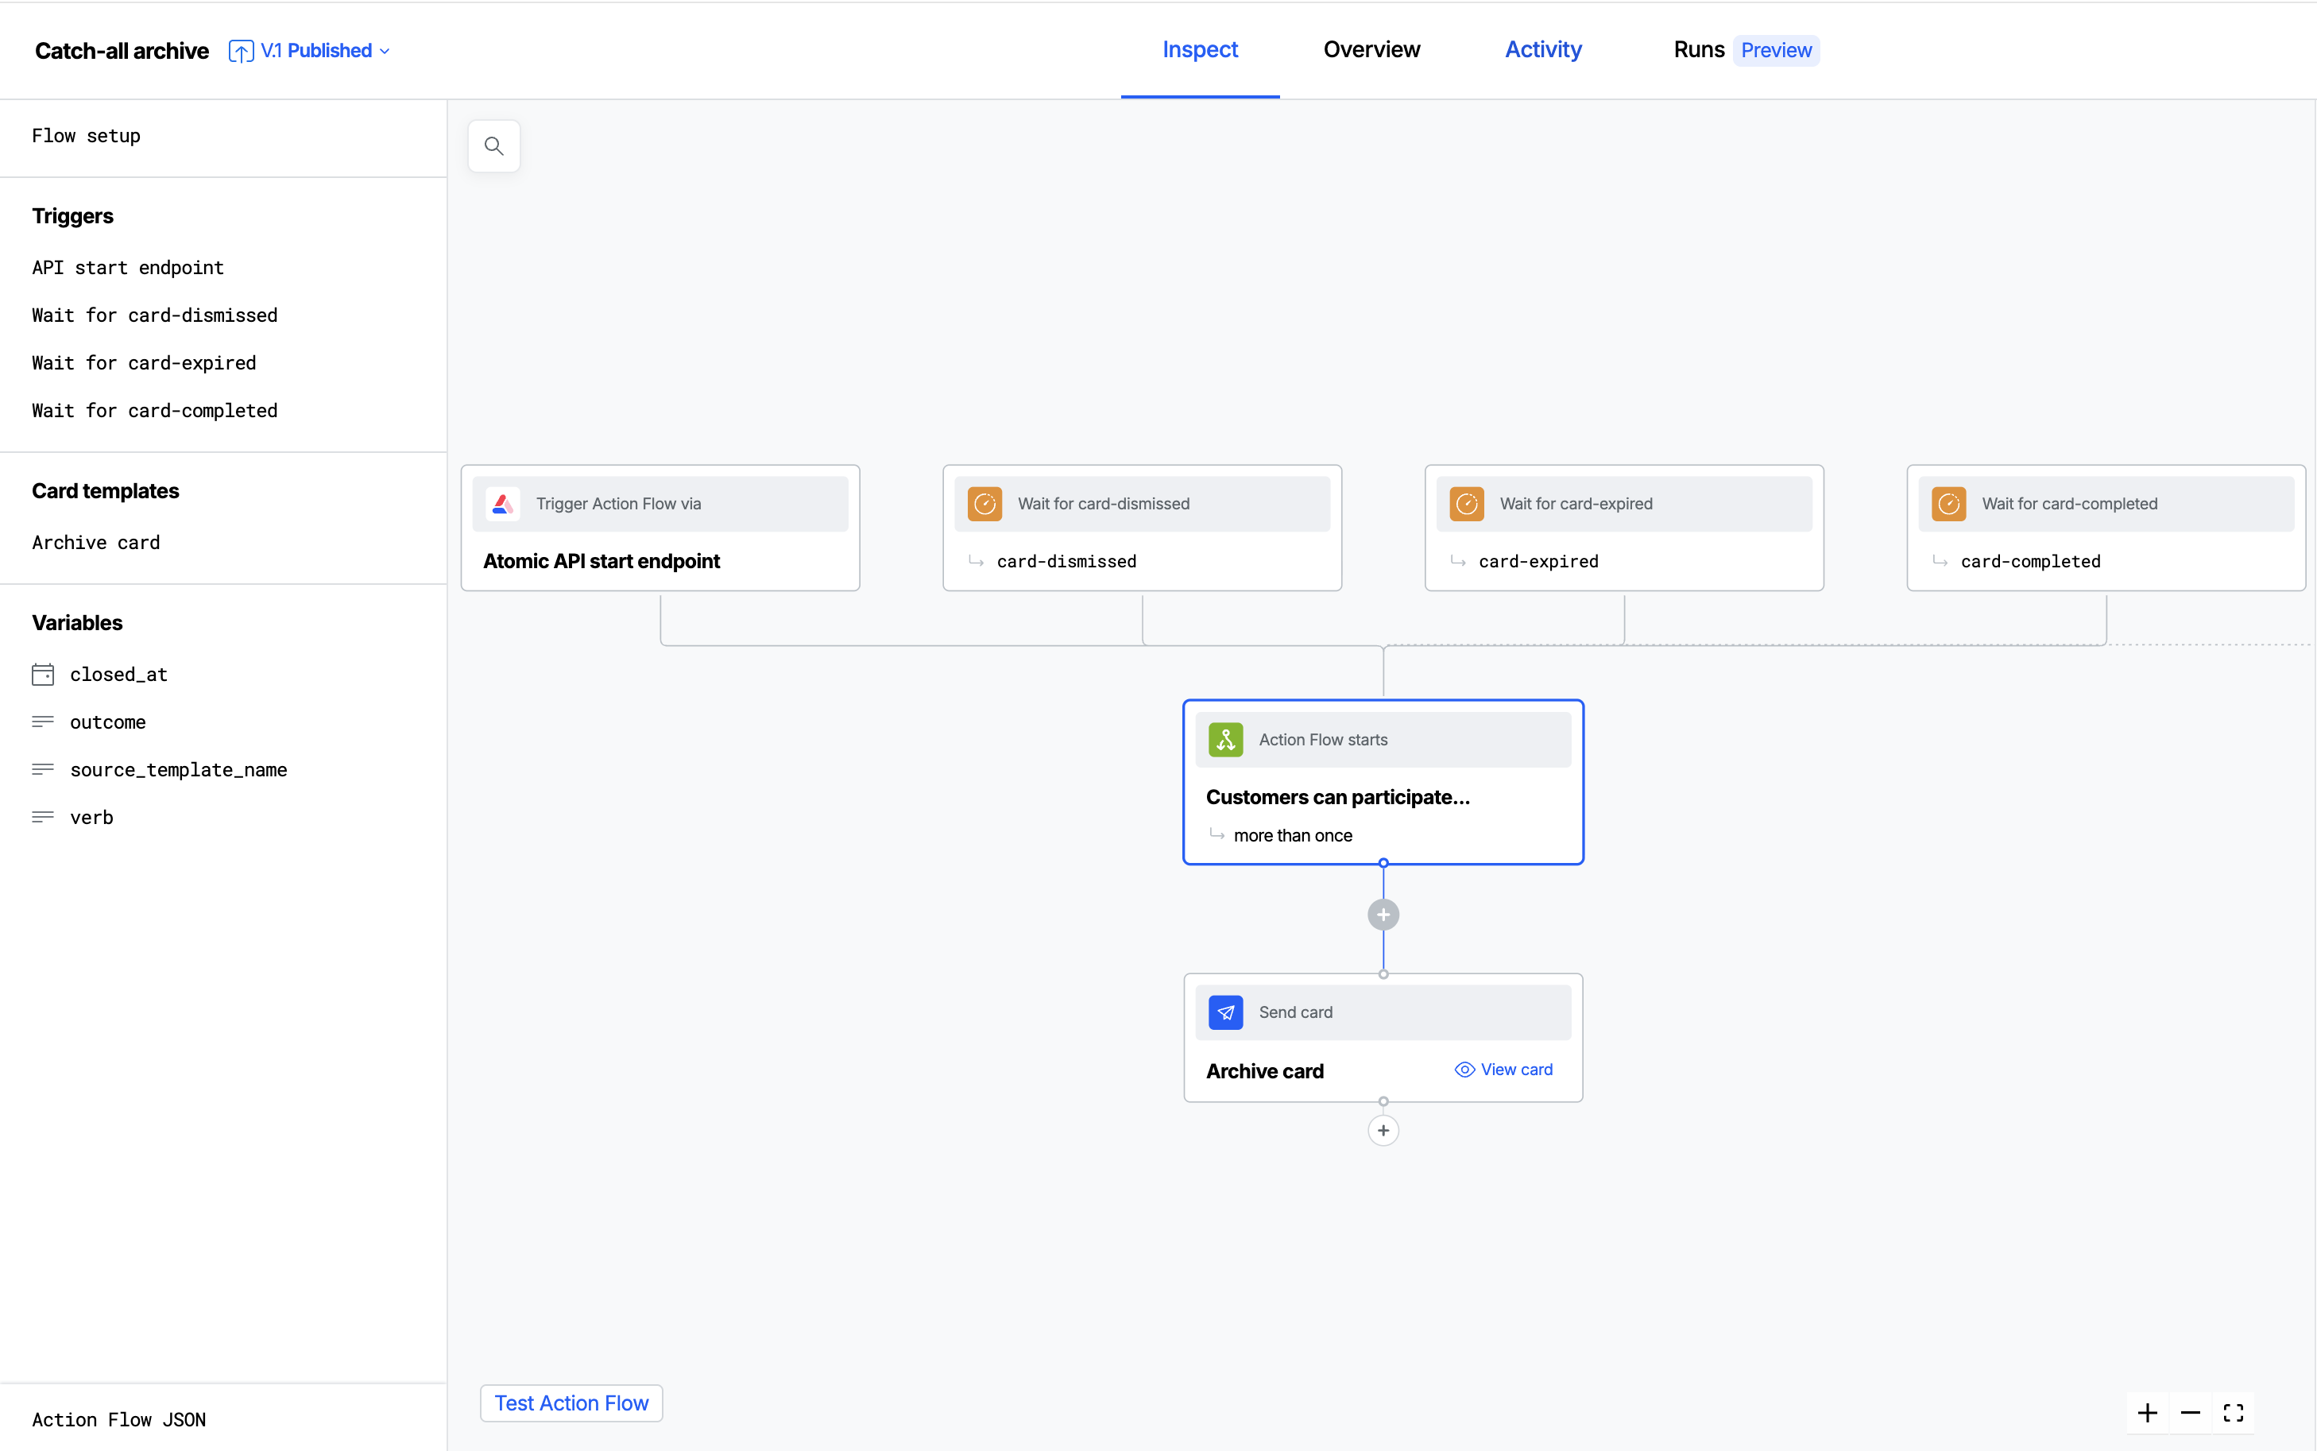Click the Atomic logo icon on trigger node

coord(503,504)
